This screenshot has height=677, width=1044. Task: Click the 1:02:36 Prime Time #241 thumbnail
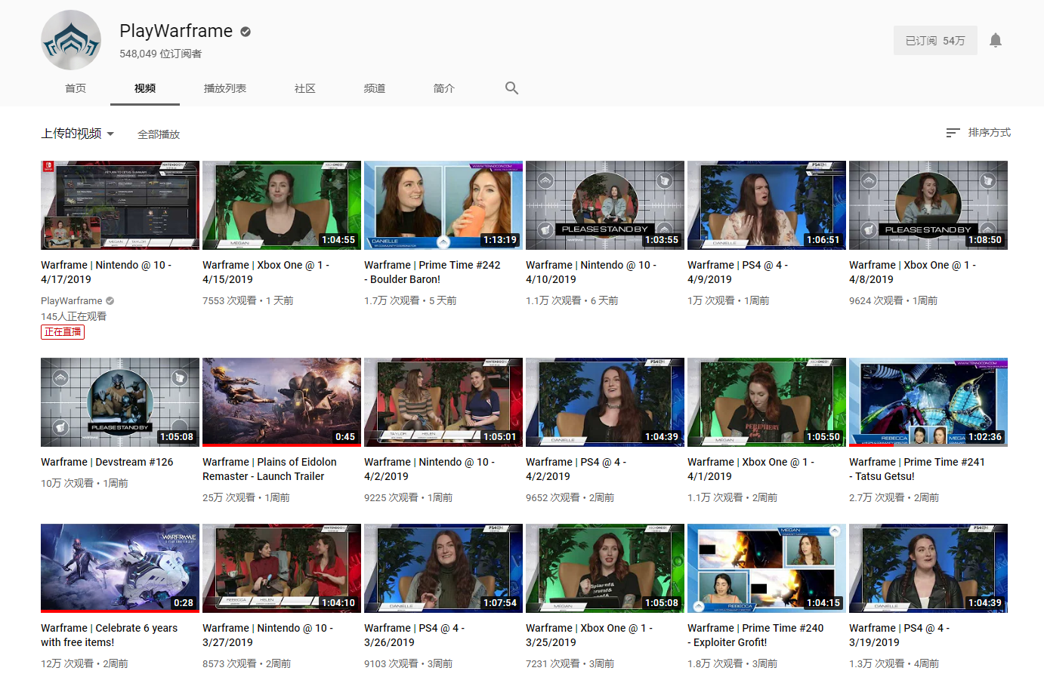click(x=928, y=402)
